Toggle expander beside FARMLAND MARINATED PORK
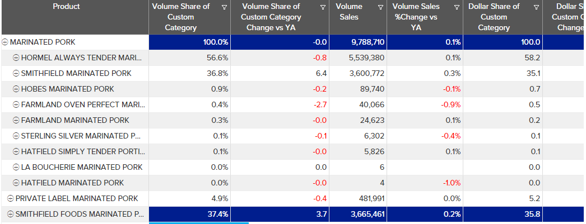This screenshot has height=224, width=586. (16, 121)
